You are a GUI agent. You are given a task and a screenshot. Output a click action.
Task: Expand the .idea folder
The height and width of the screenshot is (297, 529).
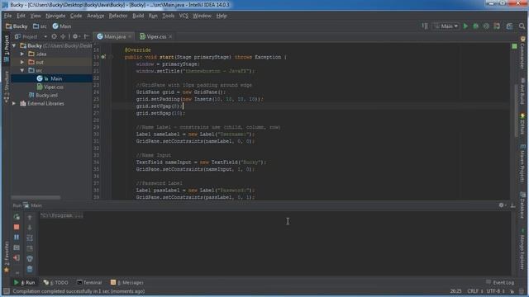[22, 54]
